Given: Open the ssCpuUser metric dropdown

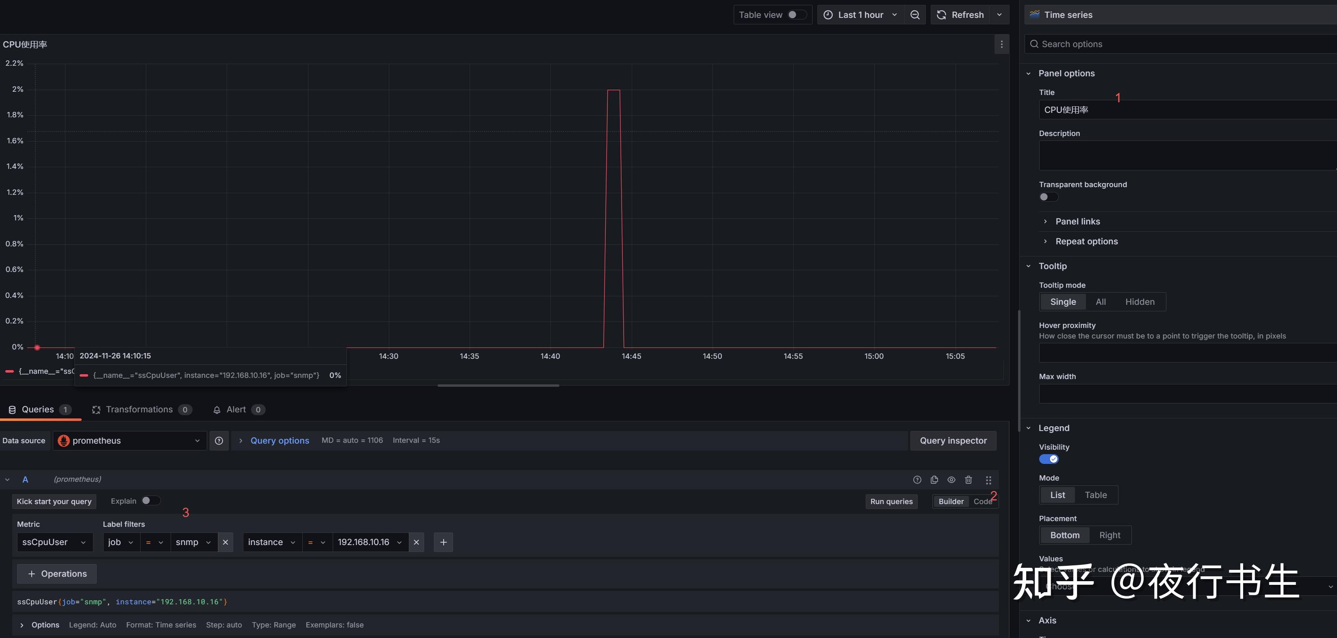Looking at the screenshot, I should point(54,543).
